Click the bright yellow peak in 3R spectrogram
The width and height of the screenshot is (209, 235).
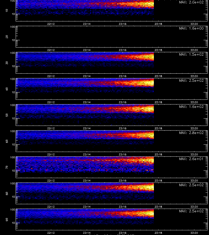tap(148, 57)
